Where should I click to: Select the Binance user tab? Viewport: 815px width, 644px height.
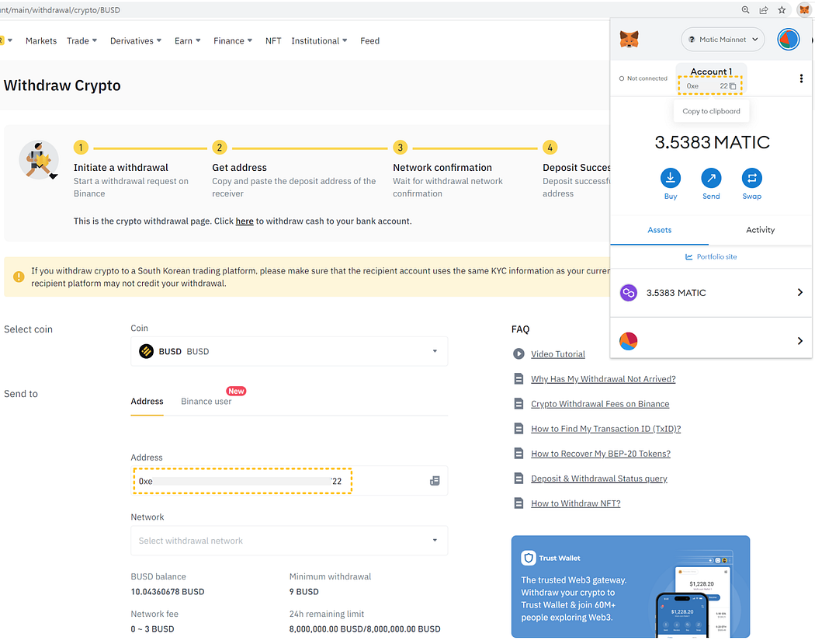tap(206, 402)
